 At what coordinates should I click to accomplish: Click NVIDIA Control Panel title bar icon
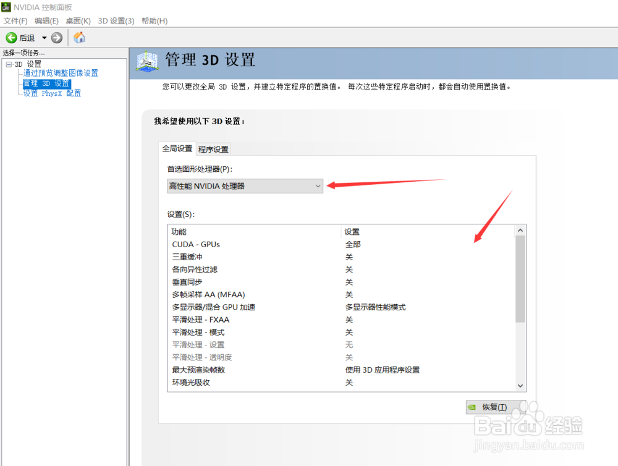(x=6, y=7)
